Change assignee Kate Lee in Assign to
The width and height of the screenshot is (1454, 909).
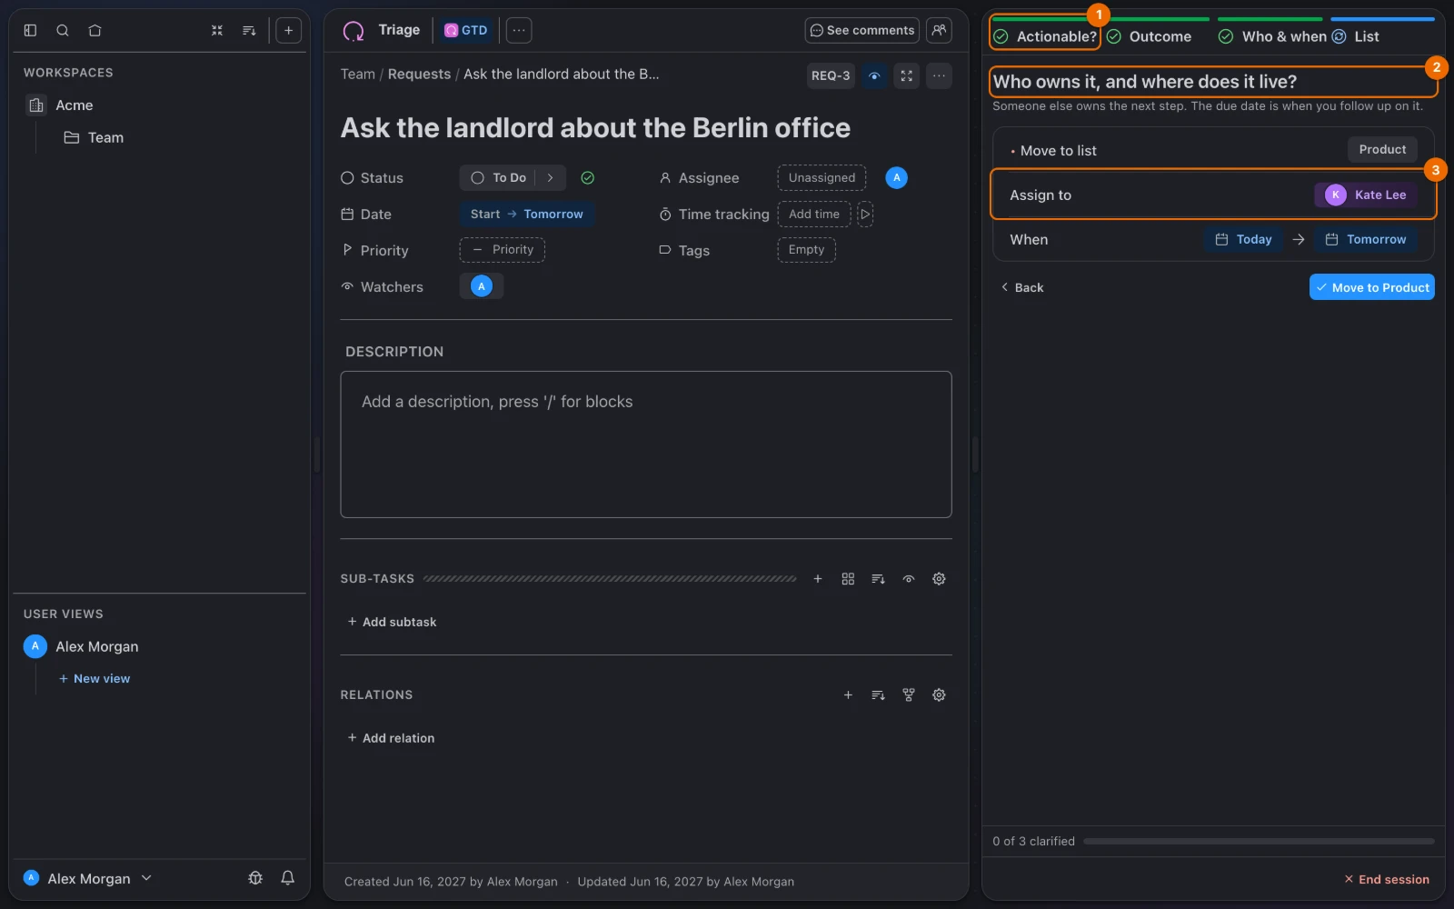pyautogui.click(x=1365, y=195)
